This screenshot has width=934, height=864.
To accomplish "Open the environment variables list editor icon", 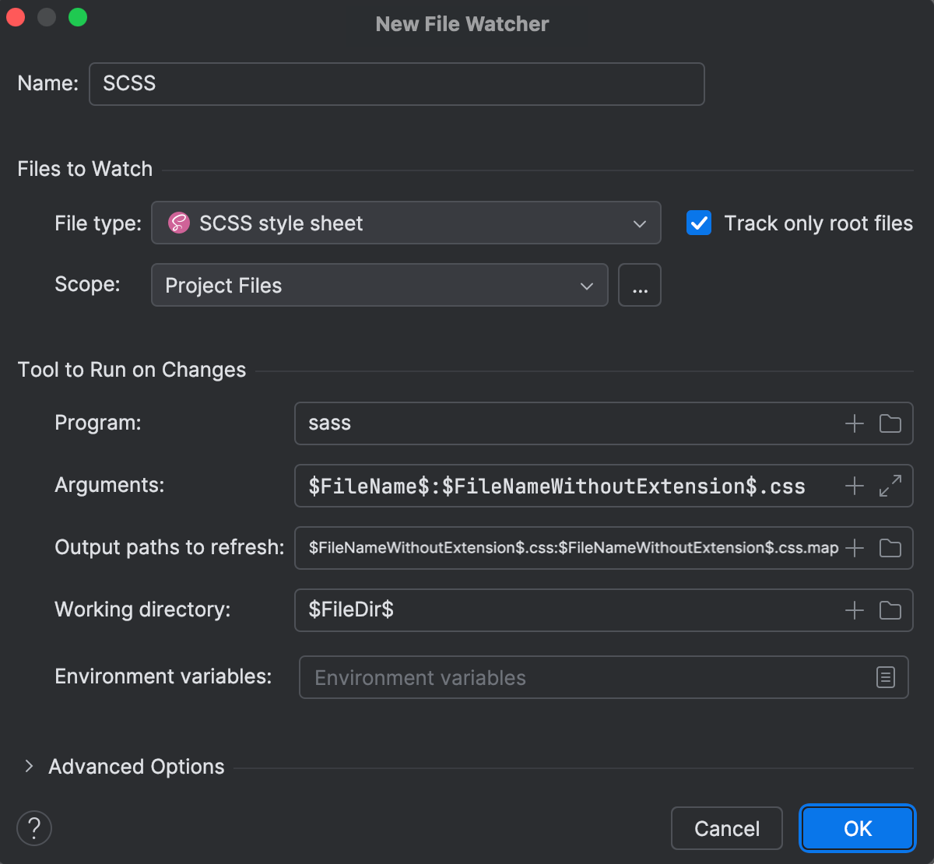I will click(x=885, y=677).
